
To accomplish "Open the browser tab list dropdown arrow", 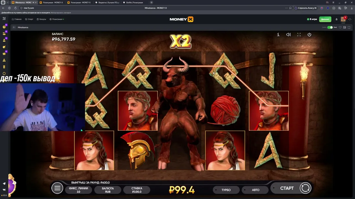I will [7, 2].
